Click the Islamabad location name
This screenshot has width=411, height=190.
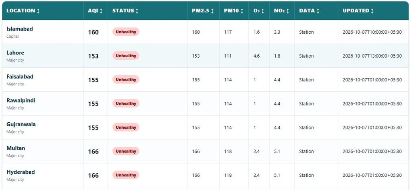20,29
